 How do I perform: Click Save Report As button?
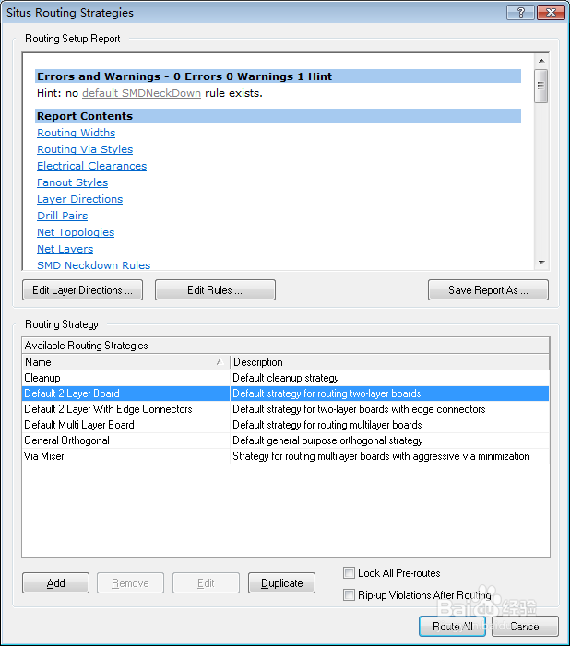[x=488, y=290]
